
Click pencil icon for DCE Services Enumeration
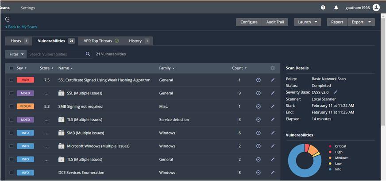click(x=273, y=173)
